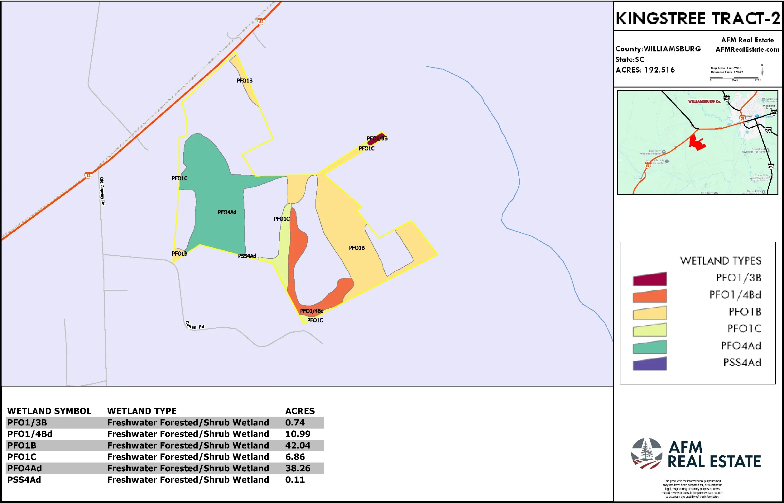Click the WETLAND SYMBOL column header

click(49, 411)
